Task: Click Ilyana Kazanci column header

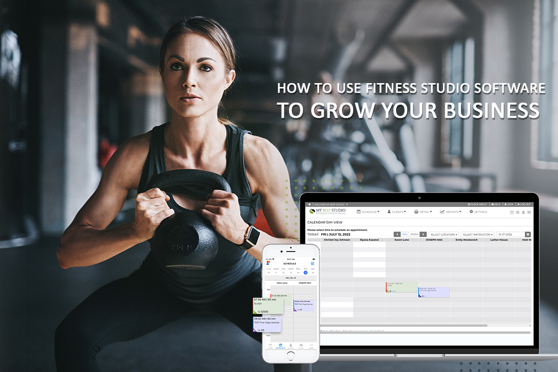Action: tap(369, 240)
